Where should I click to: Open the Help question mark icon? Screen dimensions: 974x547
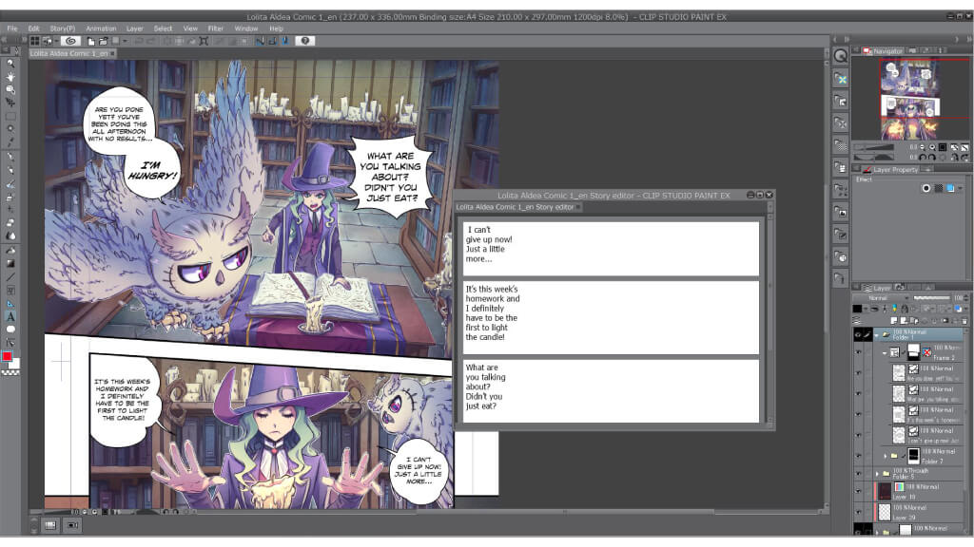(x=305, y=41)
